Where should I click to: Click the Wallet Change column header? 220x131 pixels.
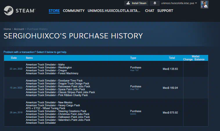(x=188, y=59)
